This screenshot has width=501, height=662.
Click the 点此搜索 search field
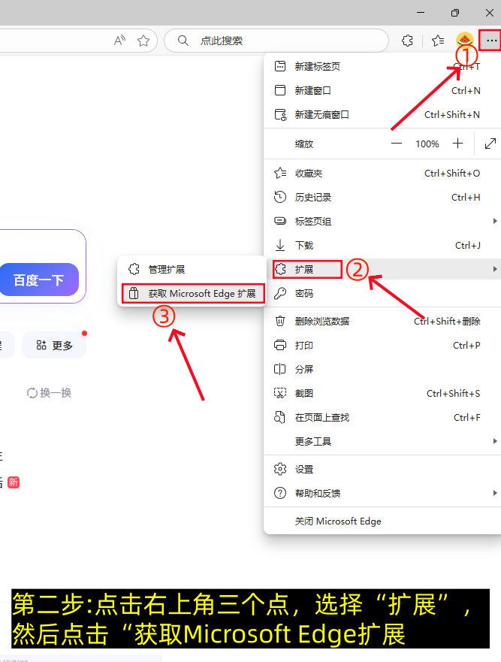[x=276, y=41]
